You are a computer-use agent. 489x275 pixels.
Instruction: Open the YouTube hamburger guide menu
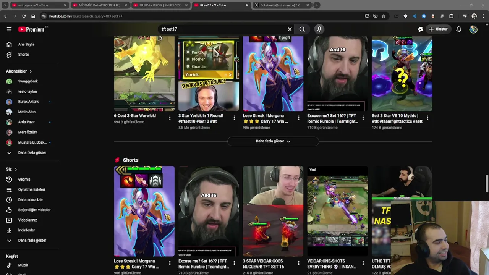[9, 29]
